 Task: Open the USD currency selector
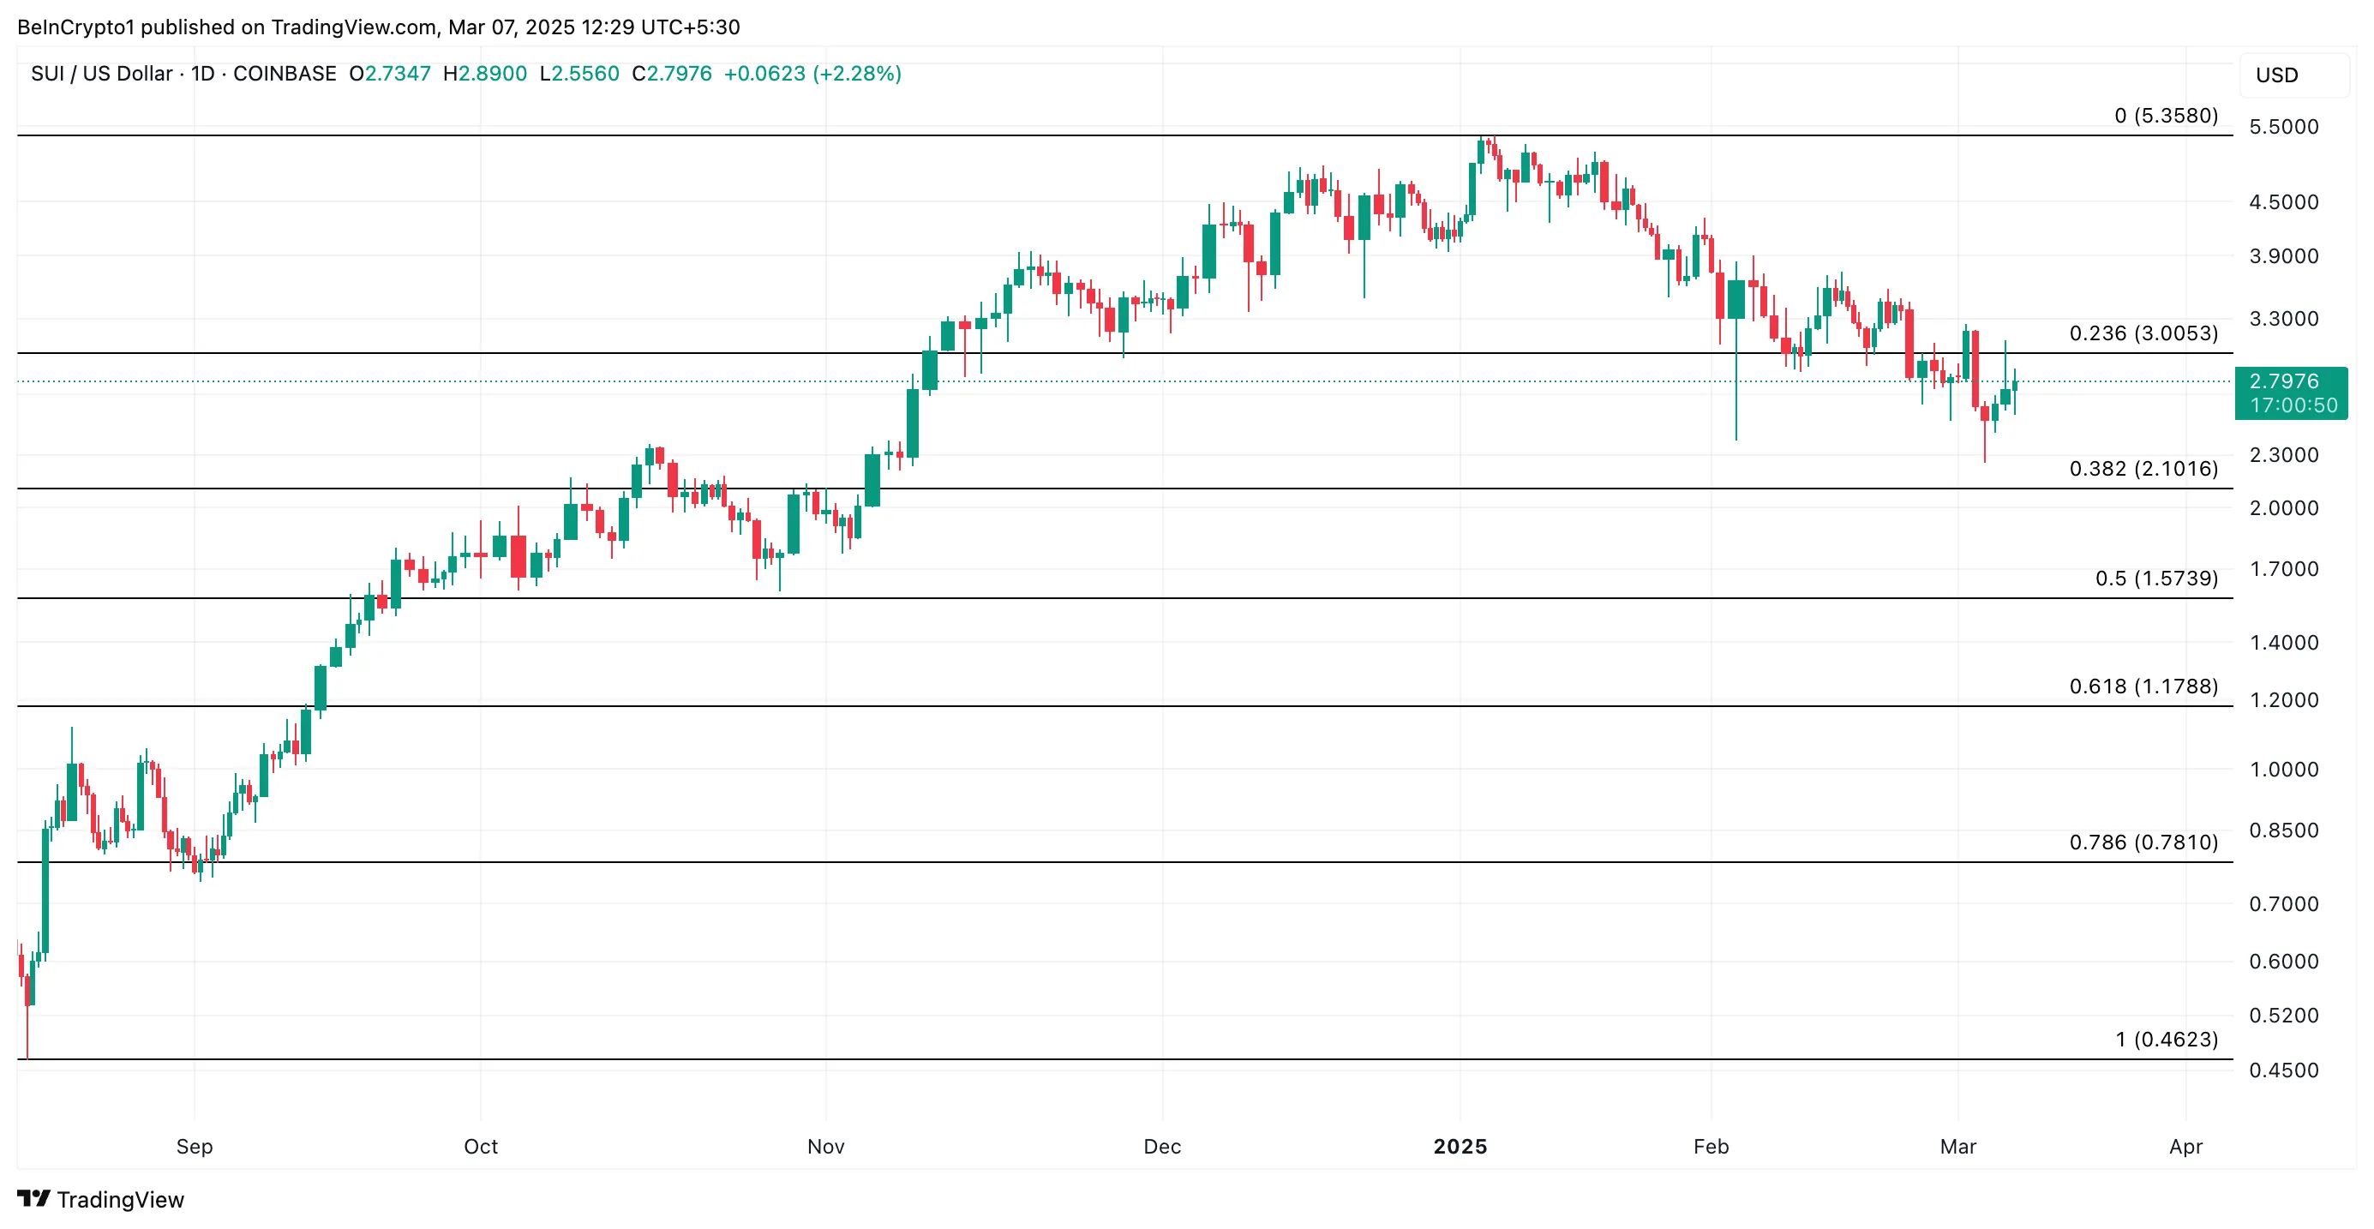(x=2276, y=75)
